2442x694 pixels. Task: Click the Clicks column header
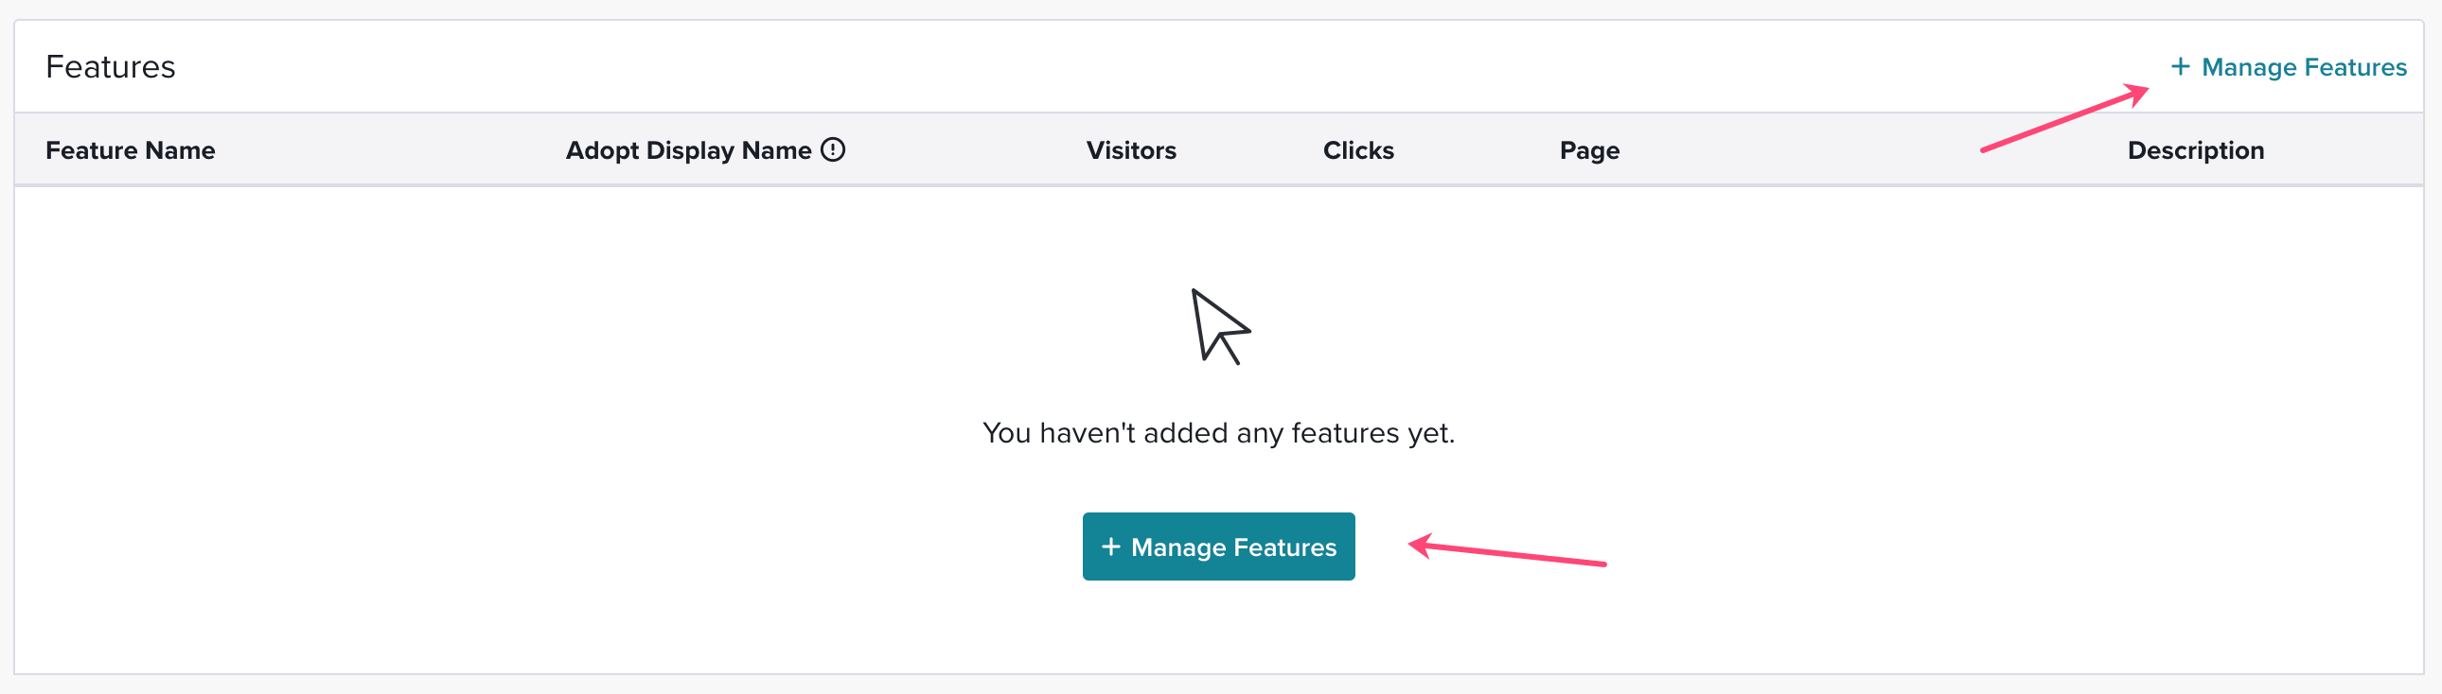(x=1357, y=150)
